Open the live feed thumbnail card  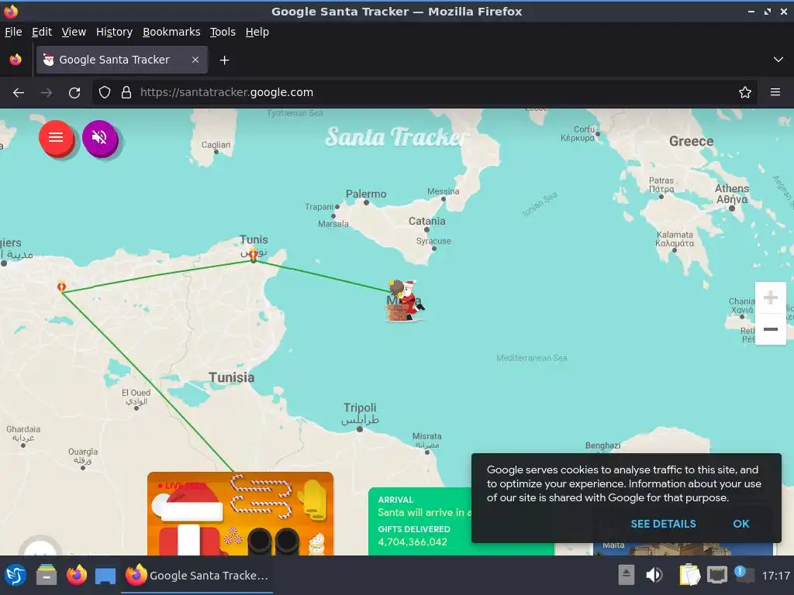pos(240,514)
